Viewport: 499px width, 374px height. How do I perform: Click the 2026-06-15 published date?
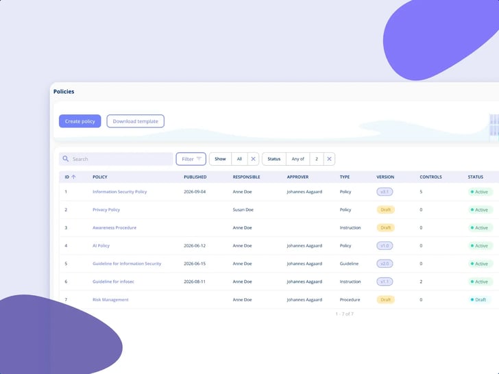pyautogui.click(x=195, y=264)
